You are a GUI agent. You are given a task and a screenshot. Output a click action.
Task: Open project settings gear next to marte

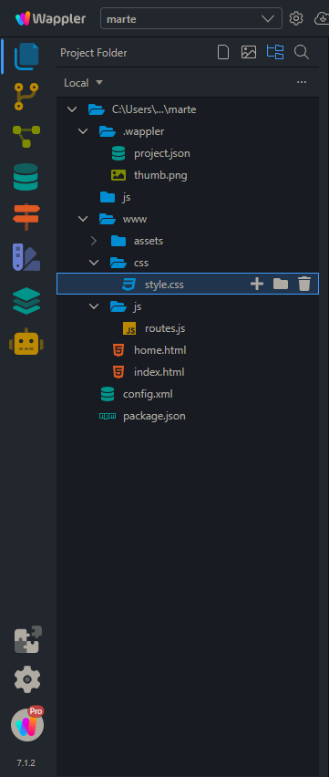[x=296, y=19]
